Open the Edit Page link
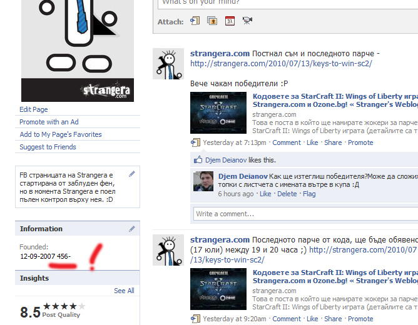This screenshot has height=325, width=418. [x=34, y=109]
